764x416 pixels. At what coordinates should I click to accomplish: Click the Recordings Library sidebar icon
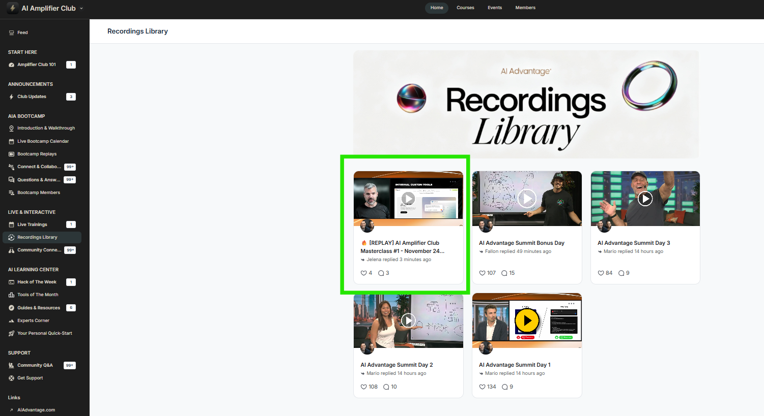(11, 237)
